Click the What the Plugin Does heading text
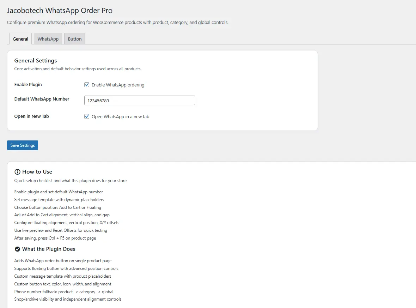This screenshot has width=416, height=308. pos(49,249)
